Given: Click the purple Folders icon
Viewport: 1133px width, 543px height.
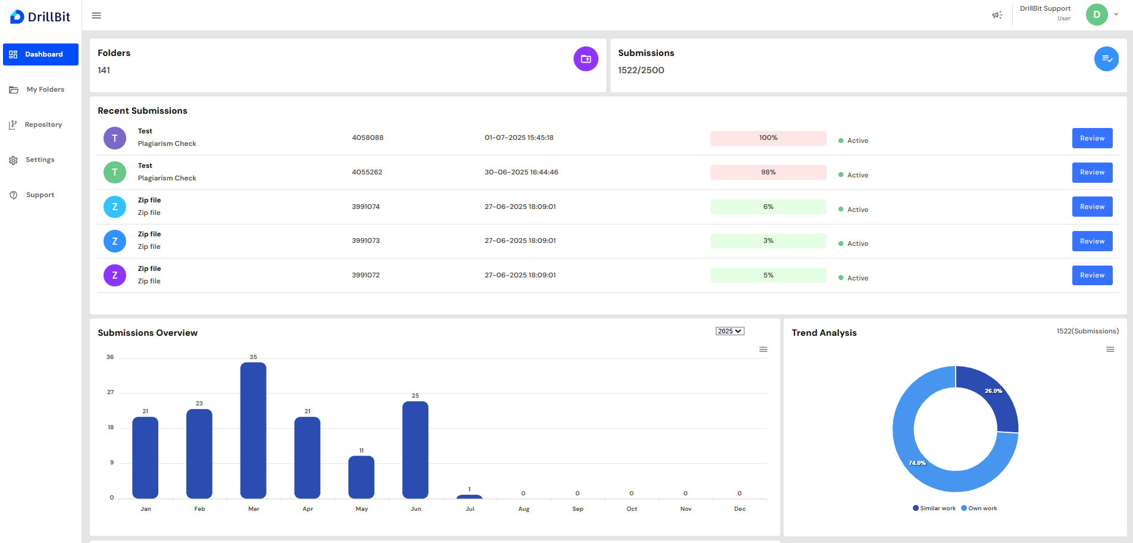Looking at the screenshot, I should click(x=586, y=59).
